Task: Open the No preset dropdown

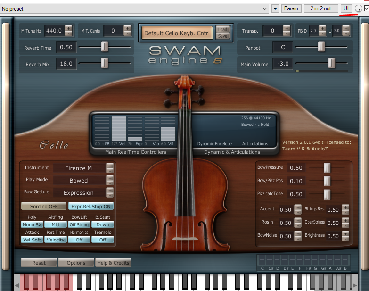Action: click(134, 8)
